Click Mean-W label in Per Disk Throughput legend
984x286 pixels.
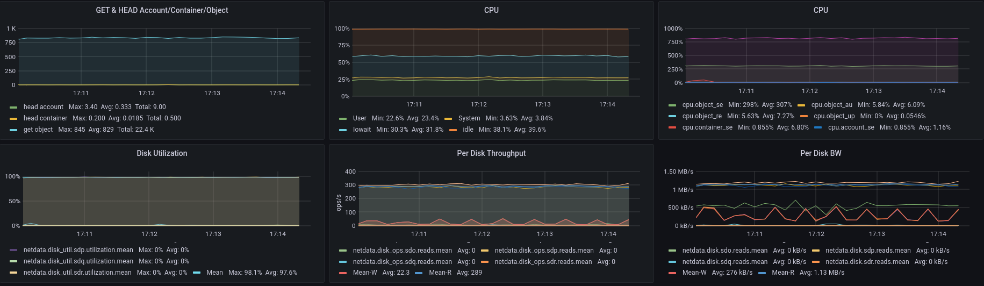(365, 273)
